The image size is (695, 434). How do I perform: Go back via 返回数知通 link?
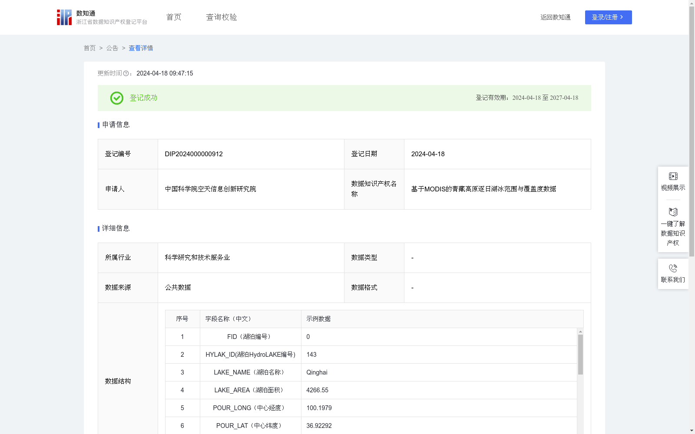(556, 17)
